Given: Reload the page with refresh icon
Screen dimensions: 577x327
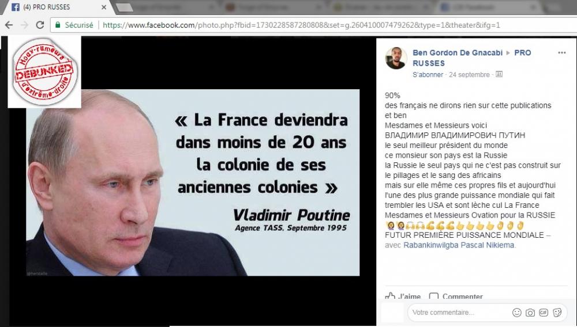Looking at the screenshot, I should (x=40, y=25).
